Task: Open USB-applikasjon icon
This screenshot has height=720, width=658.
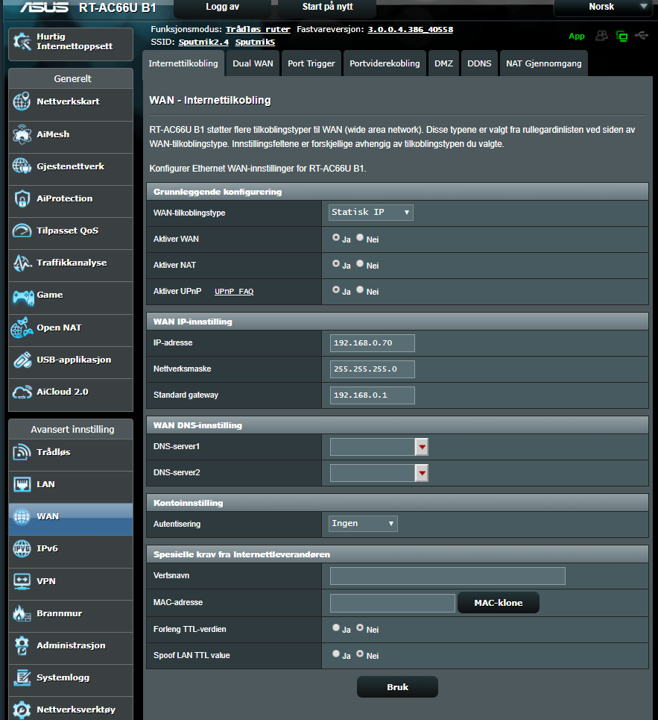Action: (22, 360)
